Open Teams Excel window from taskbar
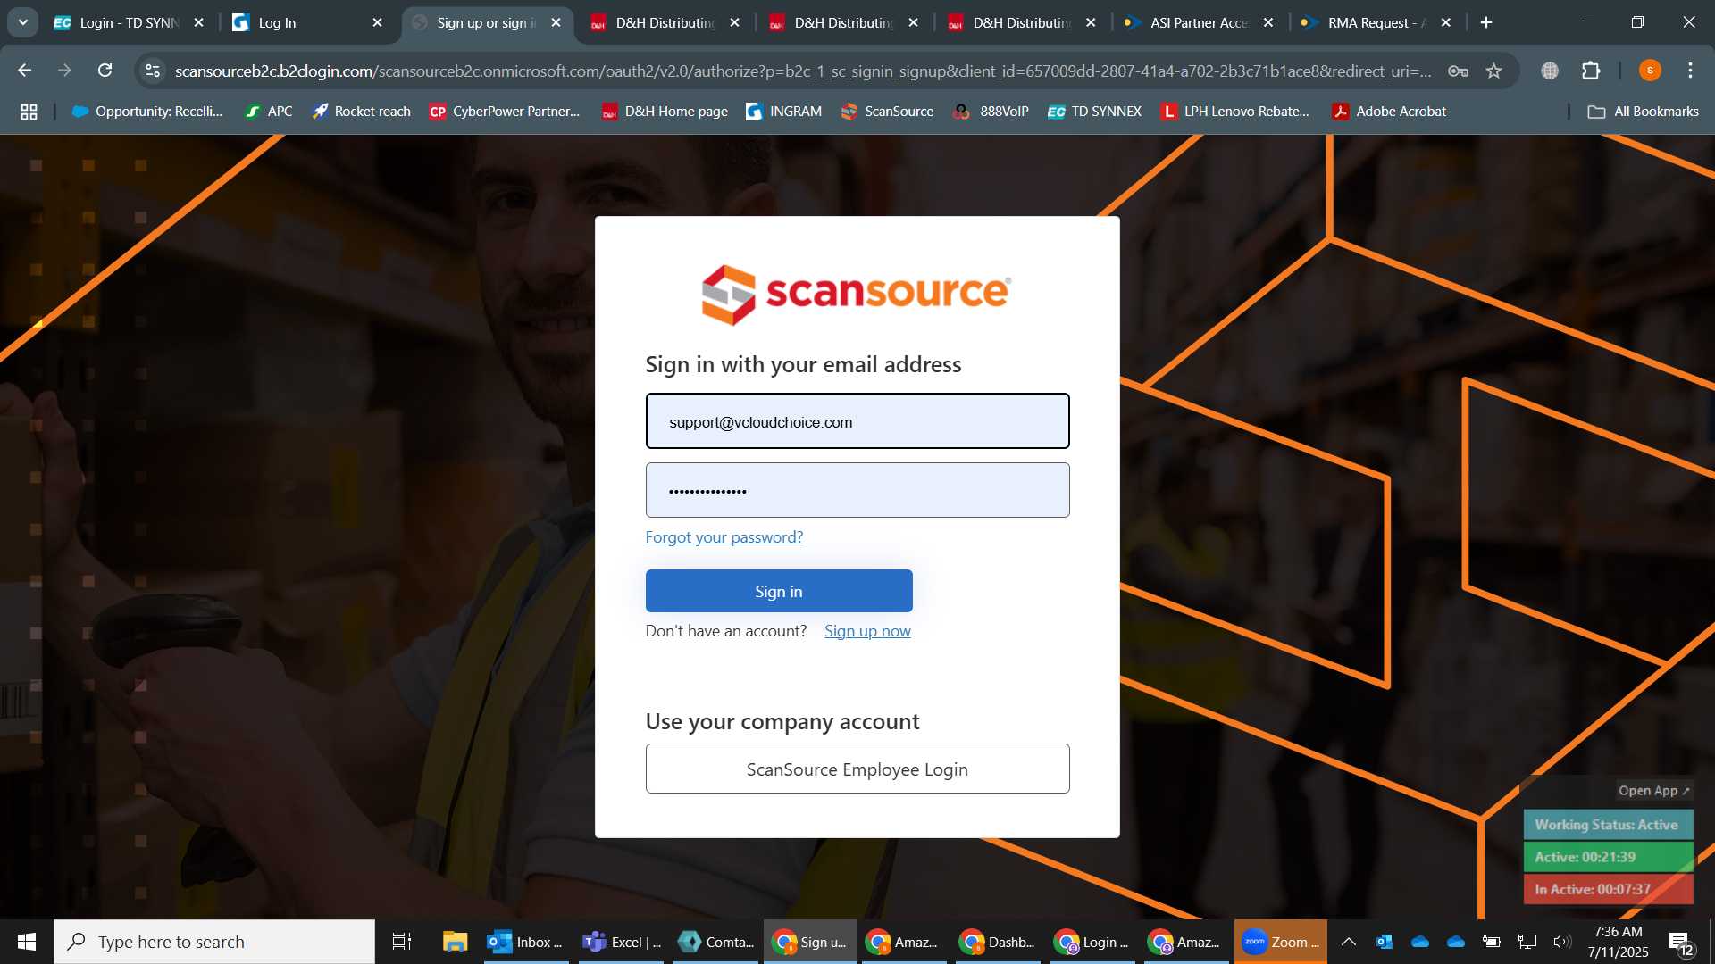Image resolution: width=1715 pixels, height=964 pixels. point(622,942)
